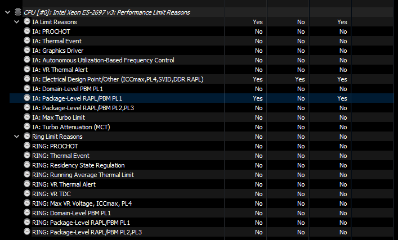Click middle-column No for IA Limit Reasons

click(x=301, y=22)
